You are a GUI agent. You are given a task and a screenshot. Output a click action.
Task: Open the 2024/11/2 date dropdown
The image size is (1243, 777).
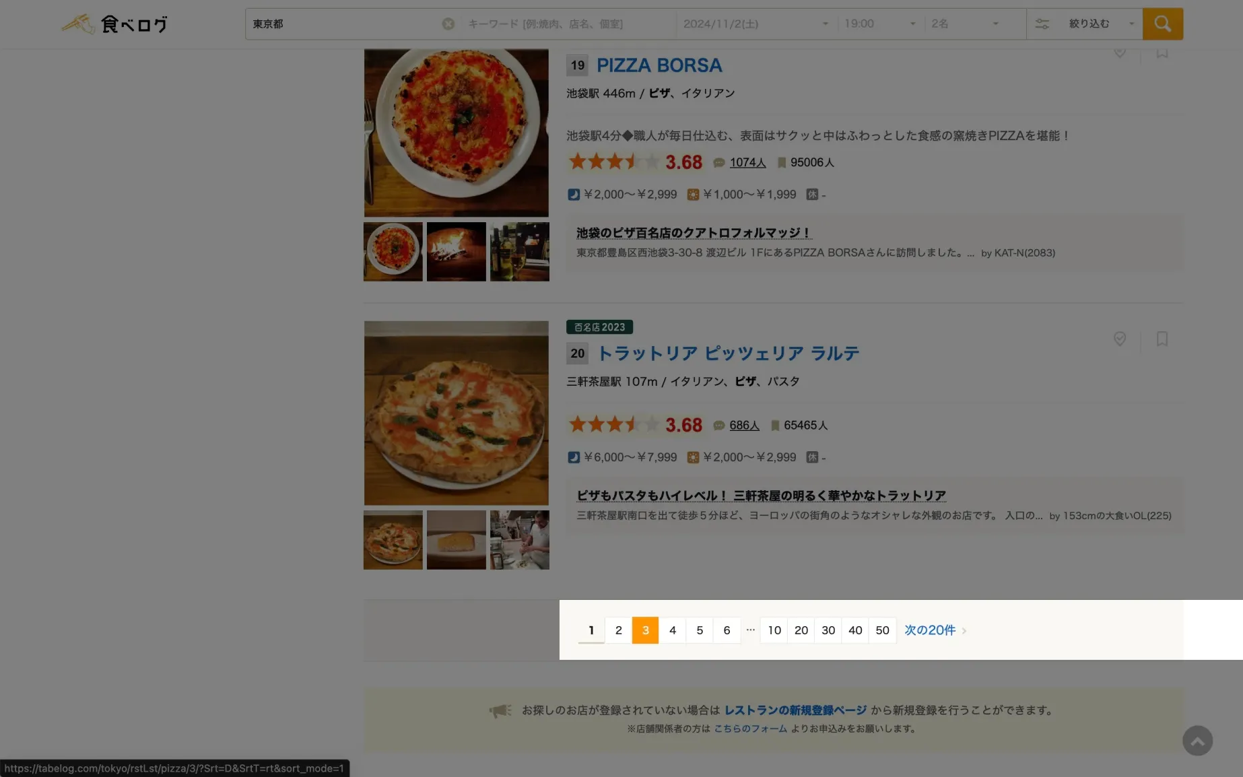coord(826,24)
